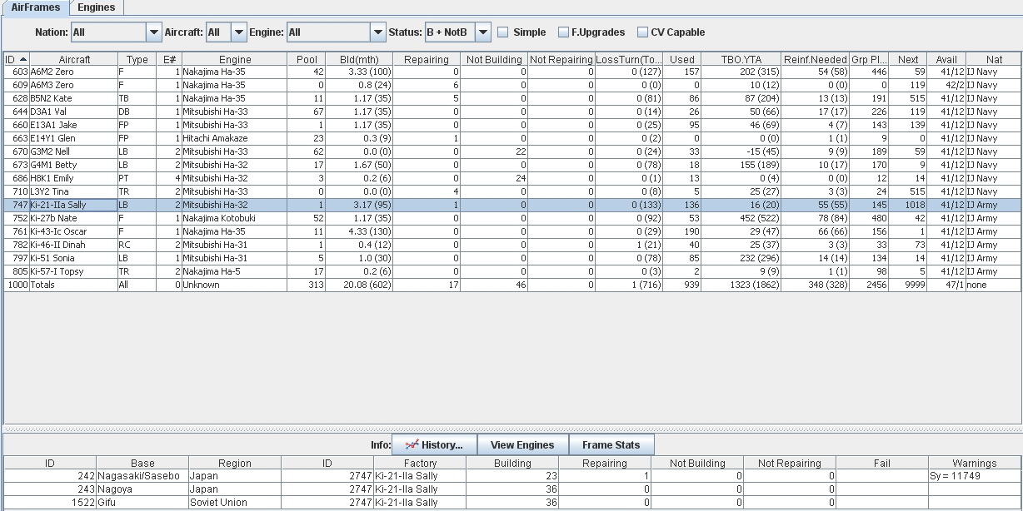Click the D3A1 Val aircraft cell
The width and height of the screenshot is (1023, 511).
pyautogui.click(x=74, y=112)
